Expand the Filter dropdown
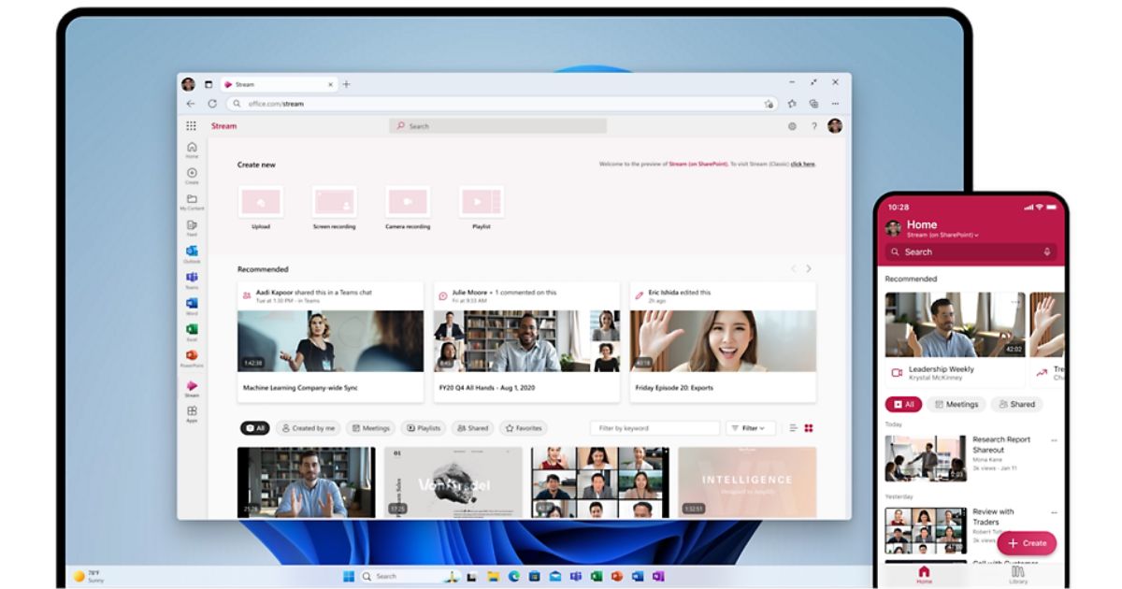The image size is (1122, 589). [750, 428]
